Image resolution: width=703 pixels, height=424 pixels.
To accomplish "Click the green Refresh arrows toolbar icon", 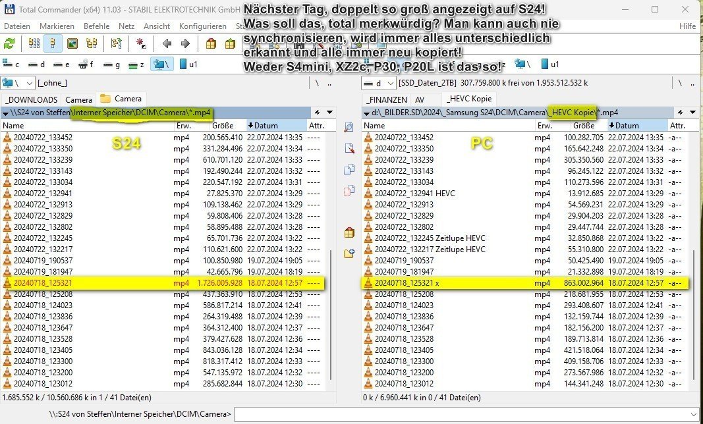I will coord(9,44).
